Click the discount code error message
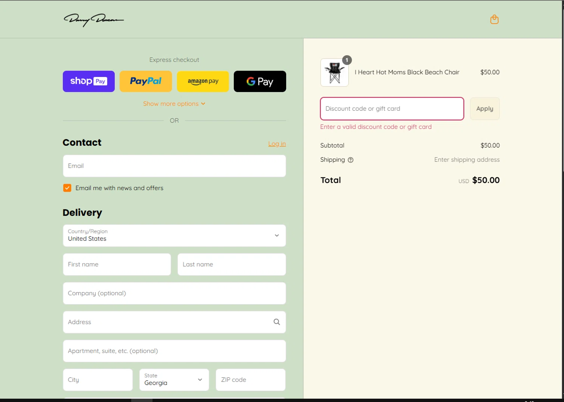The height and width of the screenshot is (402, 564). 376,127
